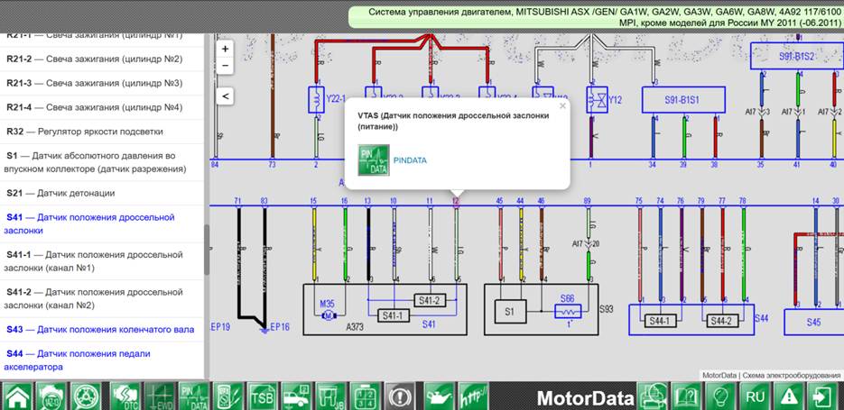The height and width of the screenshot is (410, 844).
Task: Collapse the sidebar with the < button
Action: pyautogui.click(x=225, y=96)
